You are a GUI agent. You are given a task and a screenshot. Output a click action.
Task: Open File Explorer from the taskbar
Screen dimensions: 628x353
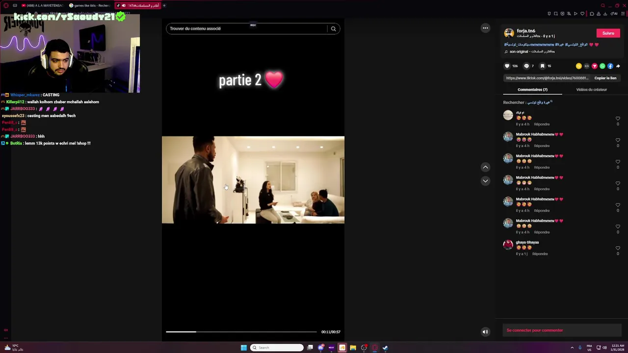click(x=353, y=348)
